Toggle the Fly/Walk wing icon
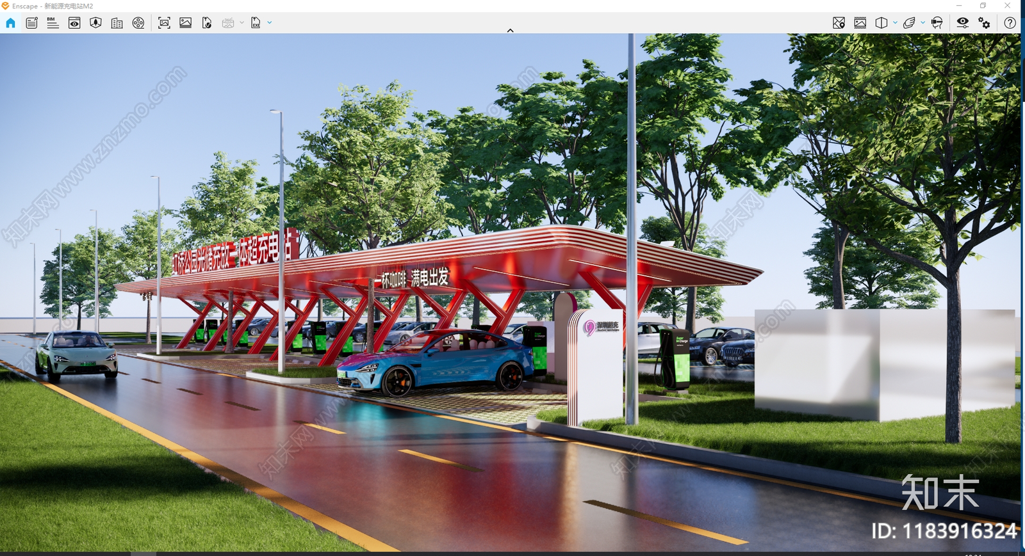The width and height of the screenshot is (1025, 556). click(909, 23)
